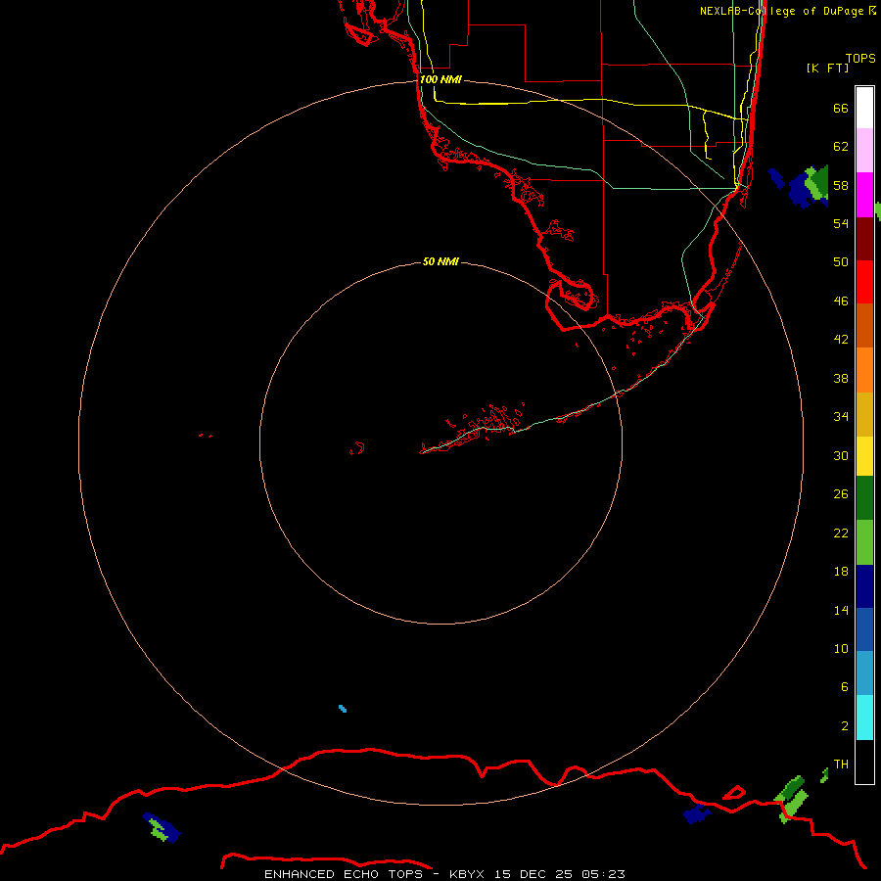Click the "30" legend value
Viewport: 881px width, 881px height.
[841, 455]
